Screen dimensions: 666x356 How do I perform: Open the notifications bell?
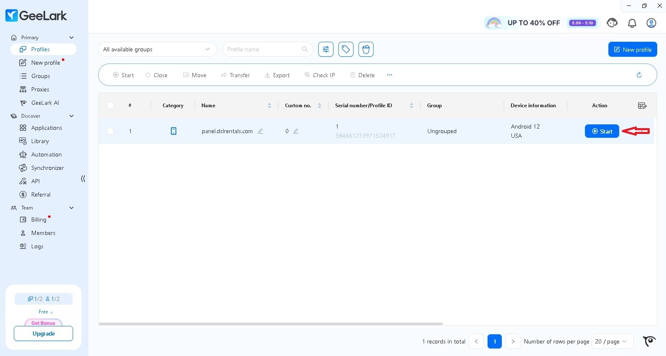coord(632,23)
